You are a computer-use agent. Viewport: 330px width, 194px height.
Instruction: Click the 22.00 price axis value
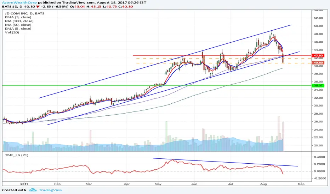tap(318, 138)
